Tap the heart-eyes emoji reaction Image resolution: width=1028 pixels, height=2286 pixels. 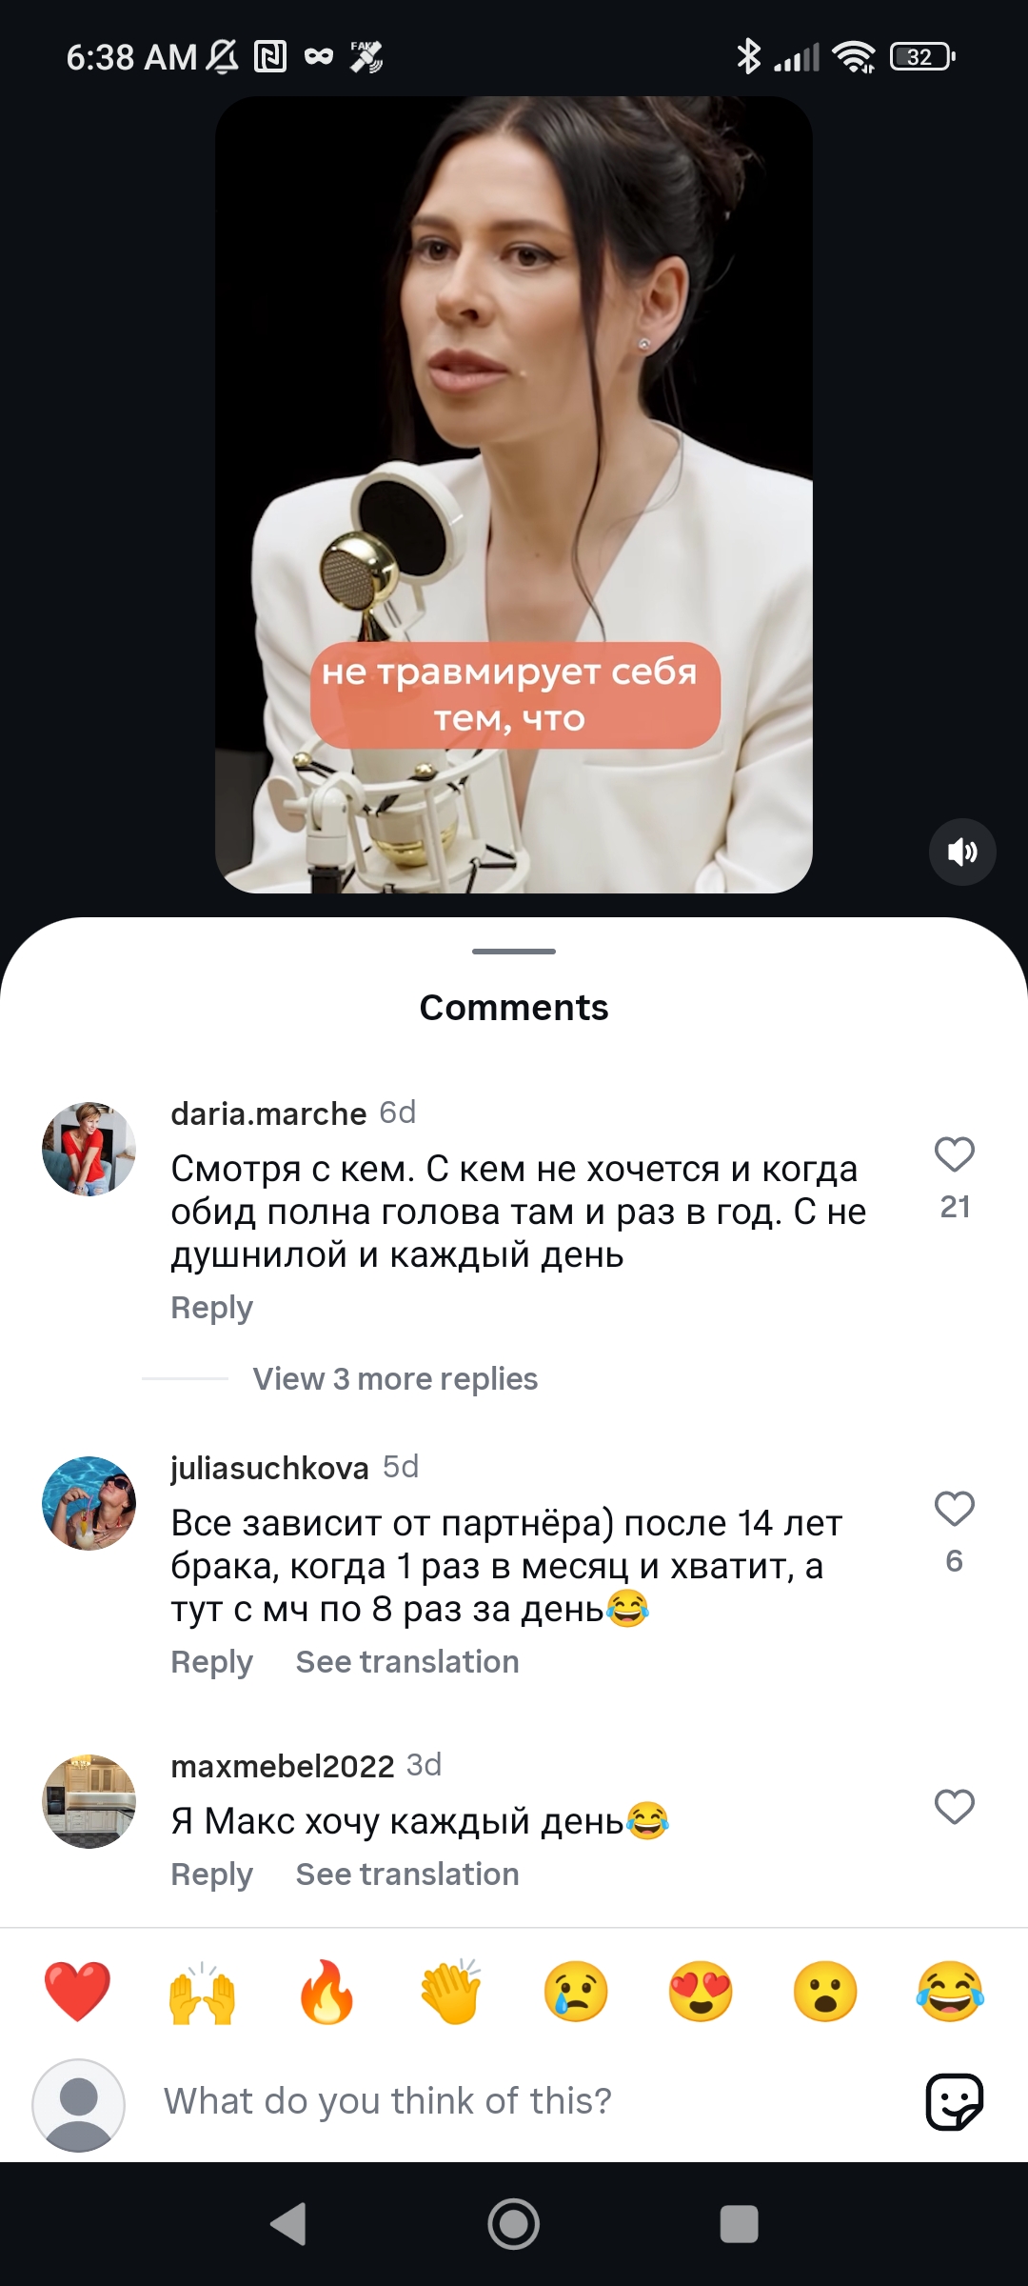tap(701, 1992)
